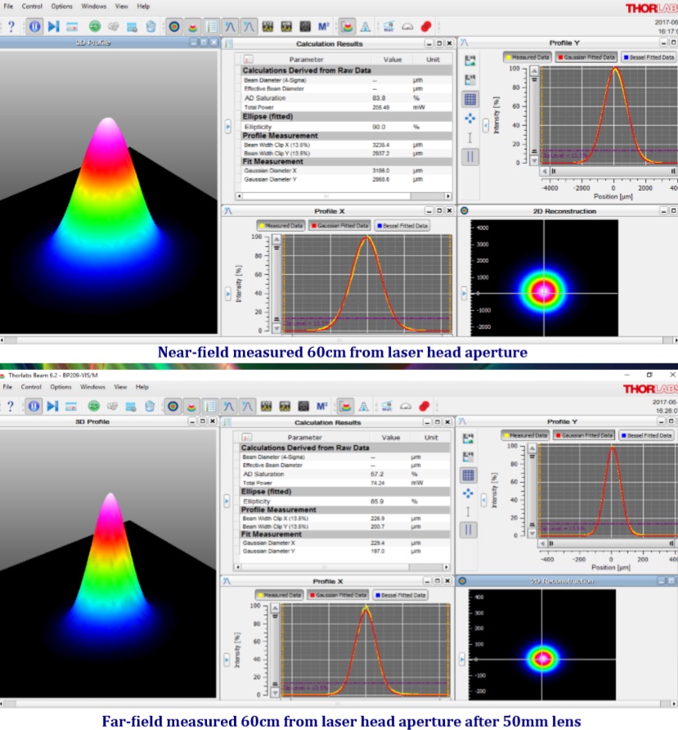The width and height of the screenshot is (678, 730).
Task: Open the Control menu in near-field window
Action: tap(33, 6)
